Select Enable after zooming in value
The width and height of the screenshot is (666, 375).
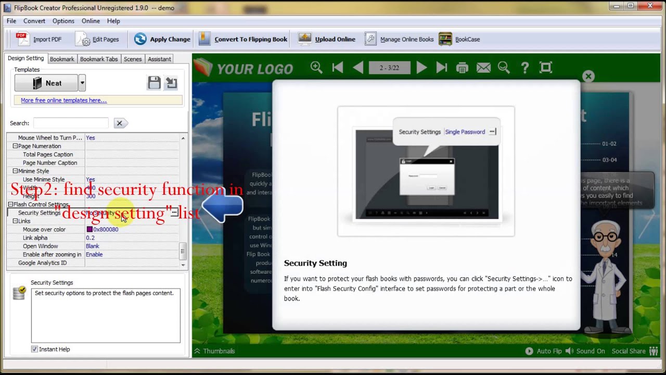point(94,254)
